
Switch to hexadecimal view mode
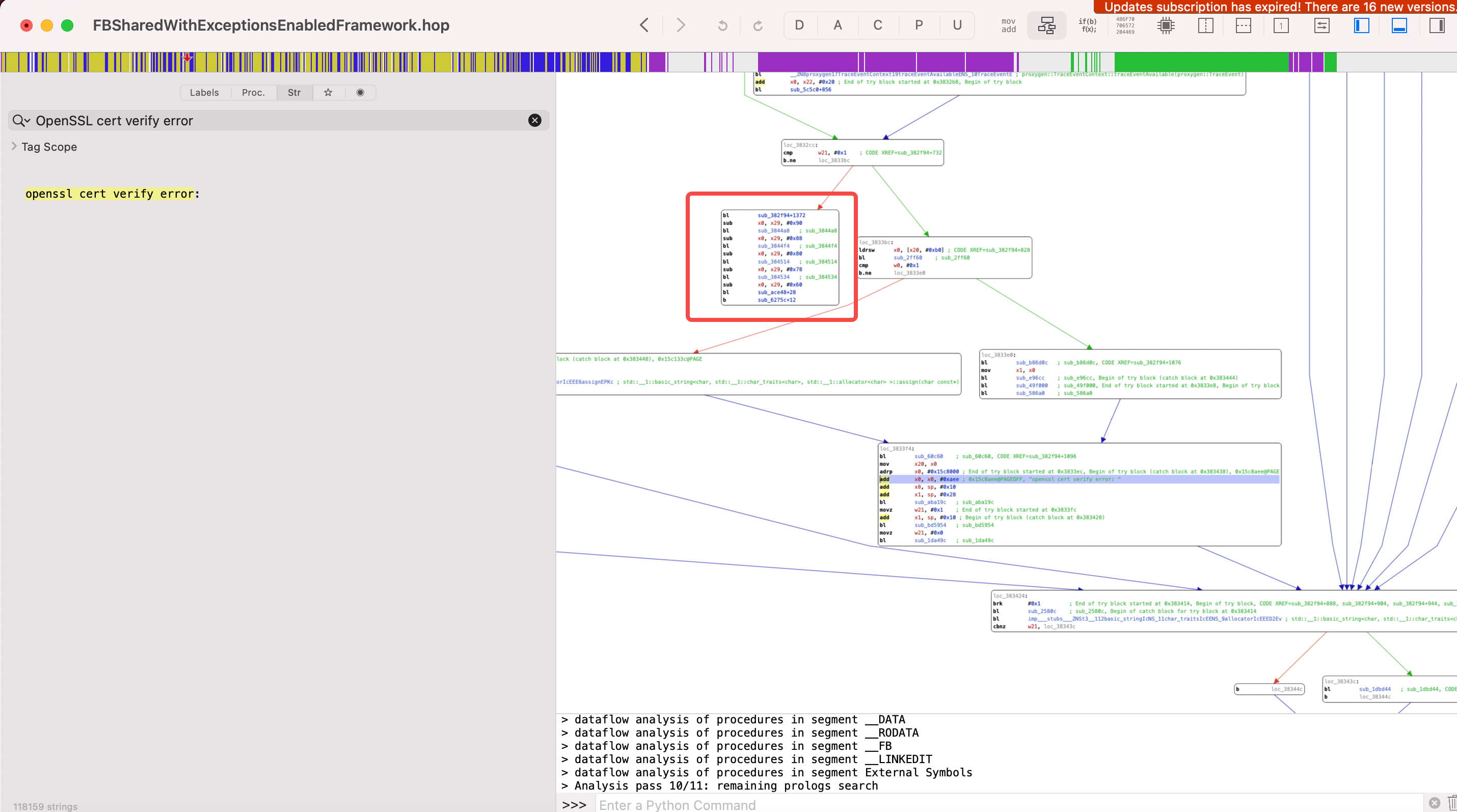pyautogui.click(x=1124, y=25)
